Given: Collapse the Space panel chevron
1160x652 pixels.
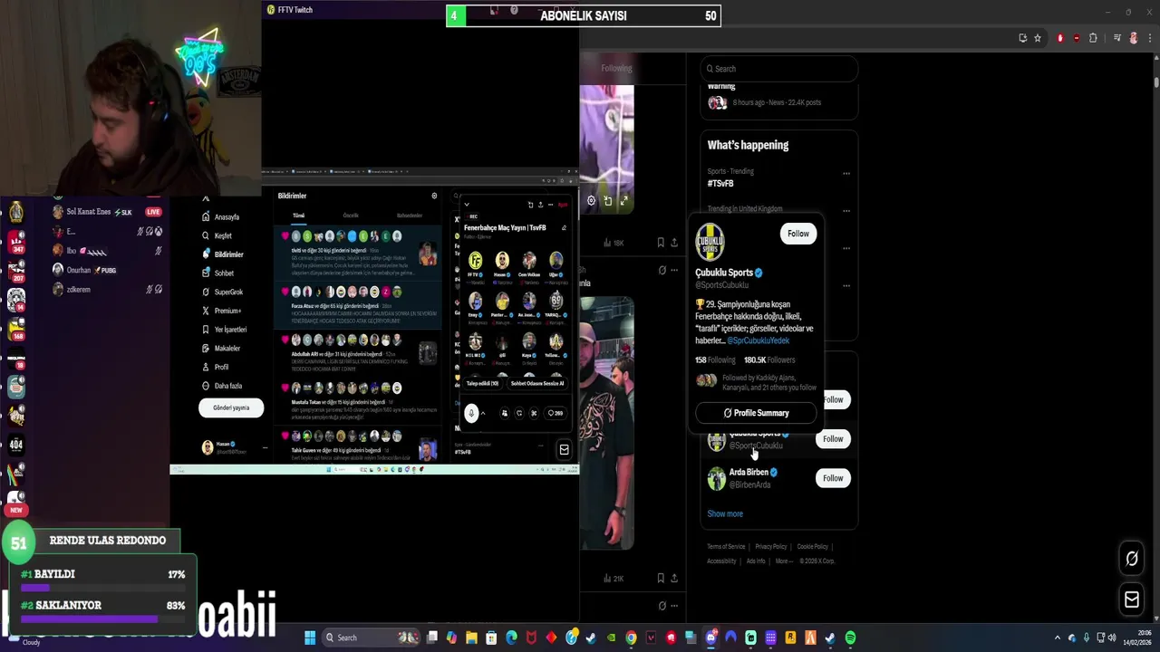Looking at the screenshot, I should click(467, 205).
